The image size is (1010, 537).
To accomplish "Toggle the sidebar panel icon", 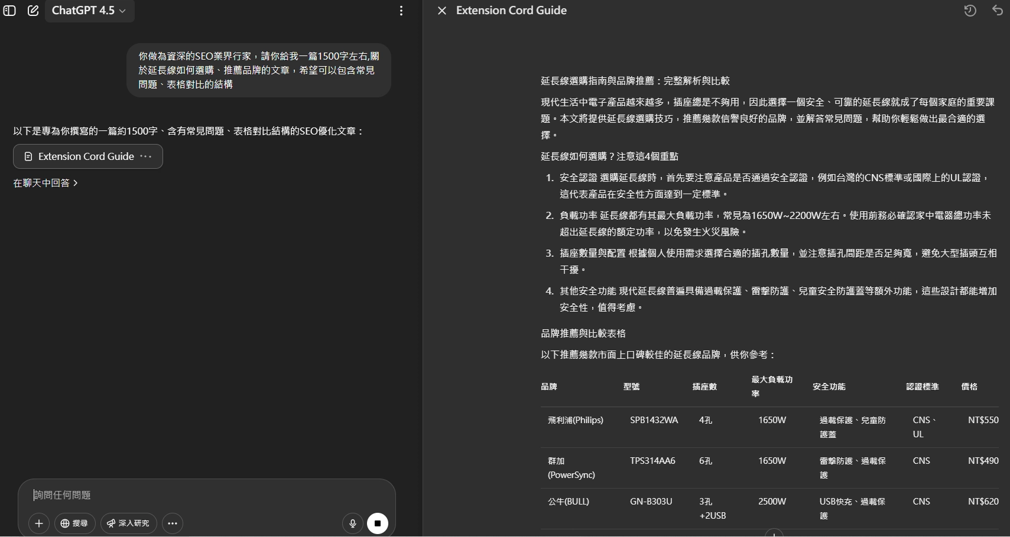I will [x=9, y=11].
